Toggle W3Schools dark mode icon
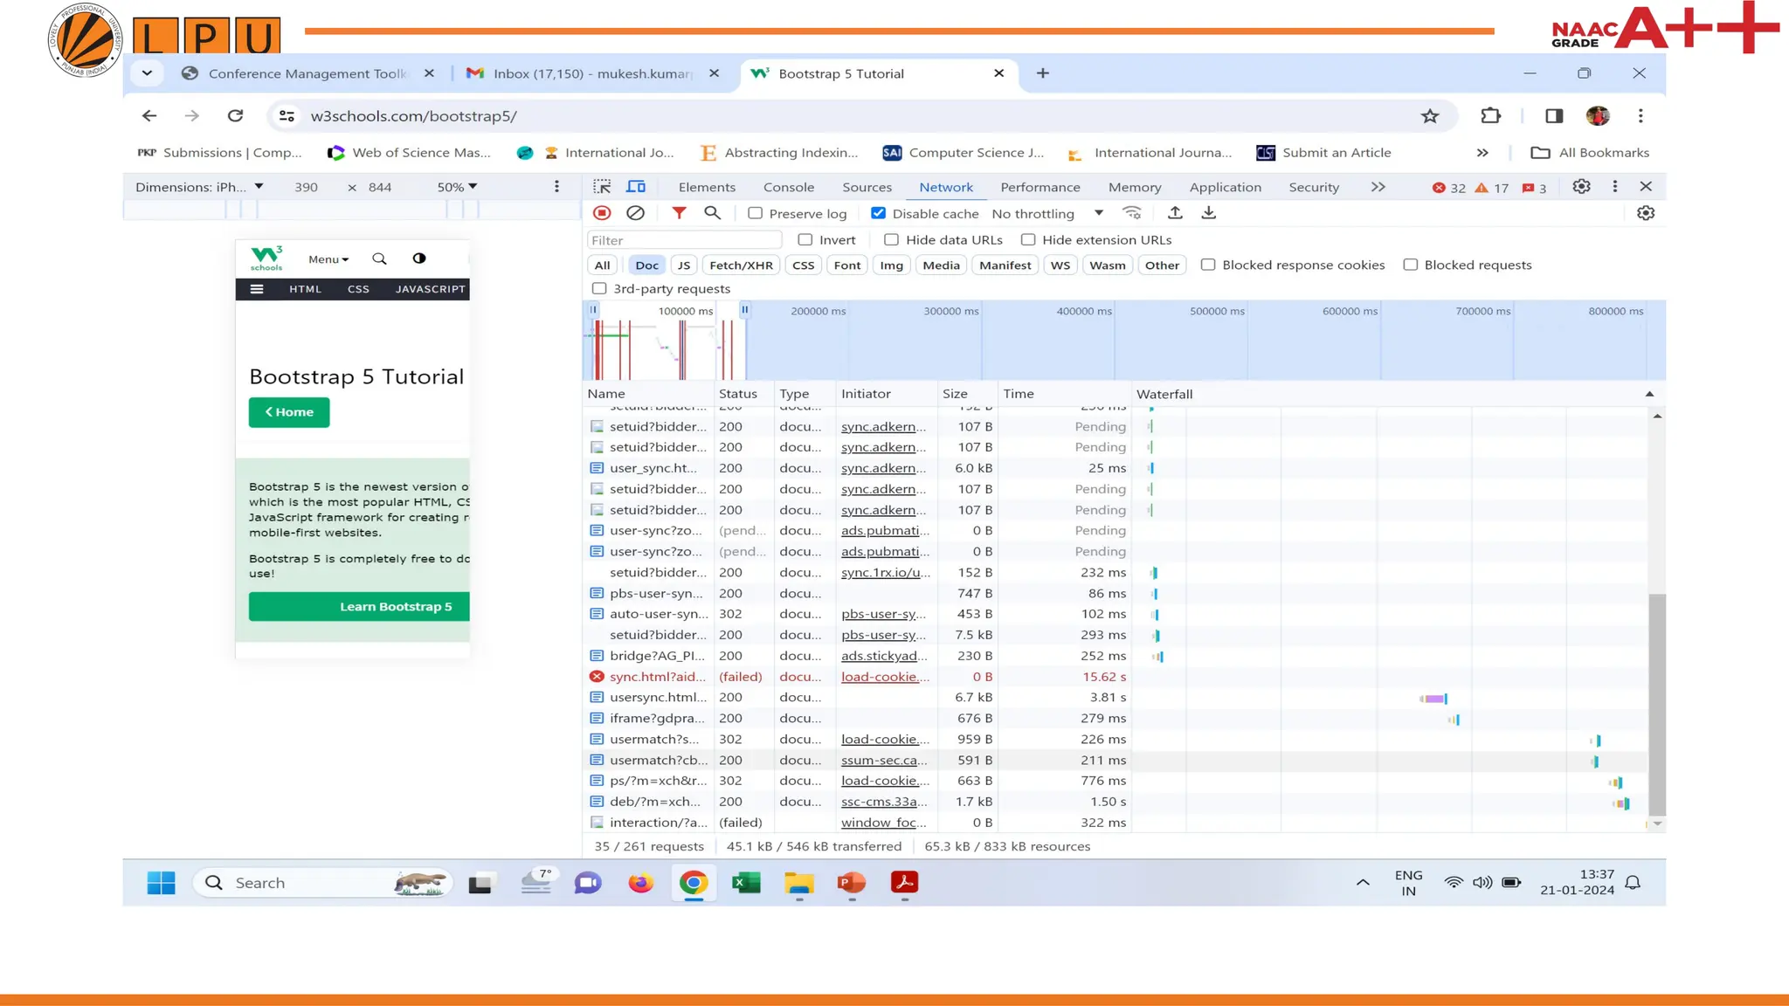The height and width of the screenshot is (1006, 1789). [419, 258]
